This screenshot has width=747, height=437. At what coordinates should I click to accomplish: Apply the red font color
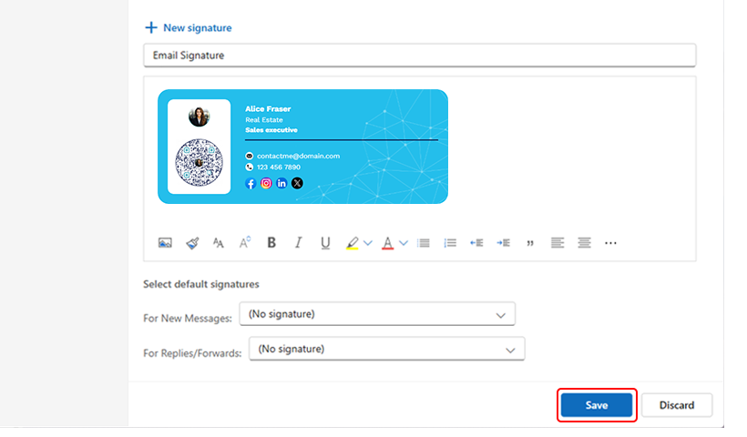388,243
